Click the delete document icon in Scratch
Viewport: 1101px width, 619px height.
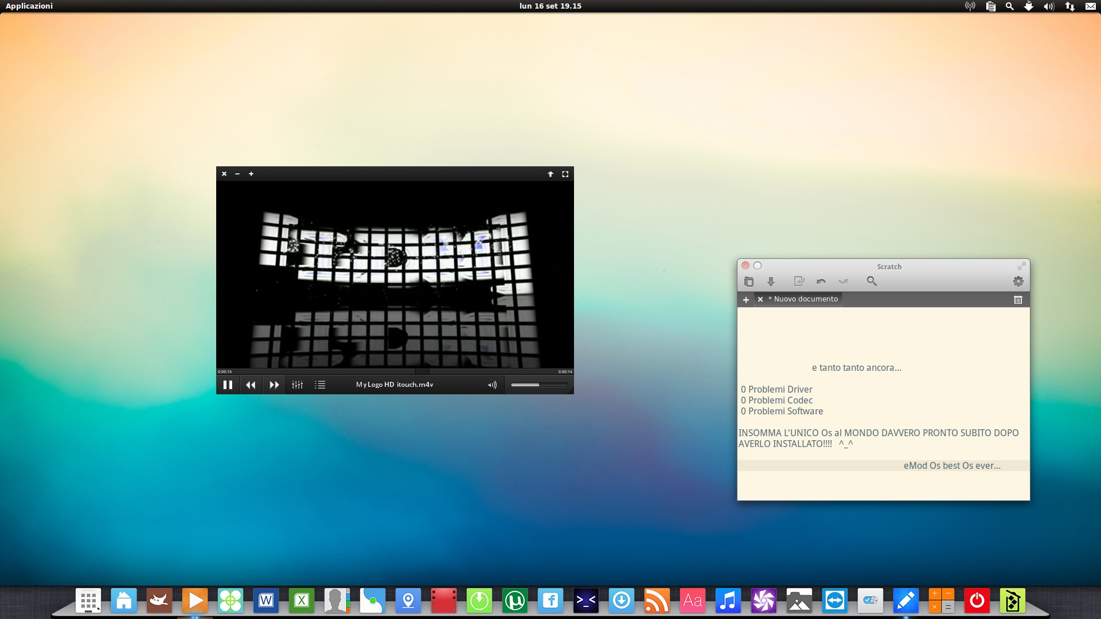[1018, 299]
